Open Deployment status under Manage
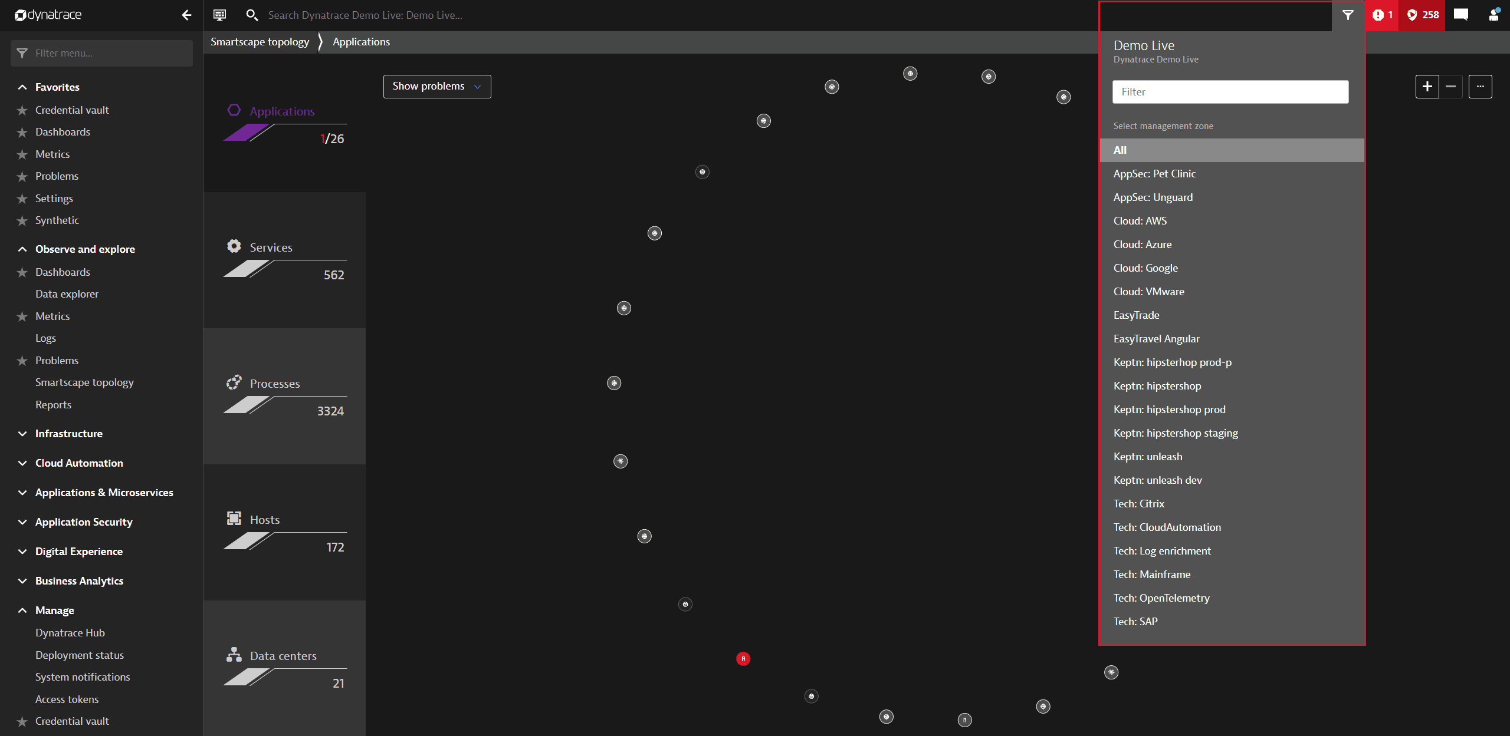Screen dimensions: 1510x736 pos(80,655)
